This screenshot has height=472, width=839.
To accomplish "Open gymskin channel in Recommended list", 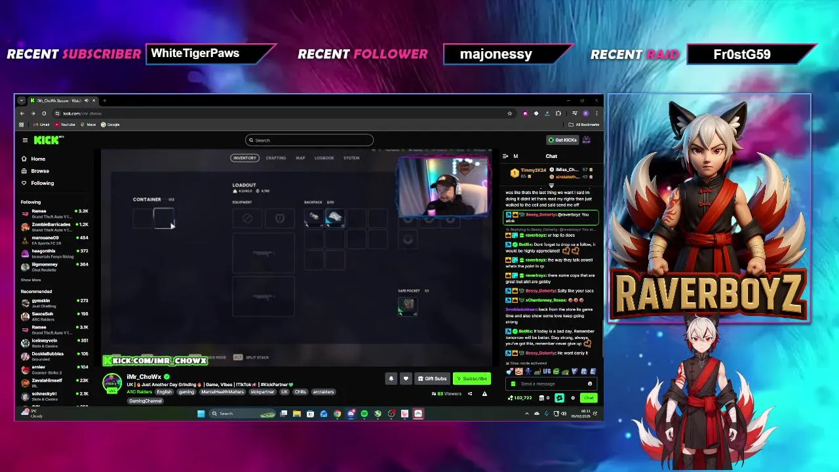I will pos(54,303).
